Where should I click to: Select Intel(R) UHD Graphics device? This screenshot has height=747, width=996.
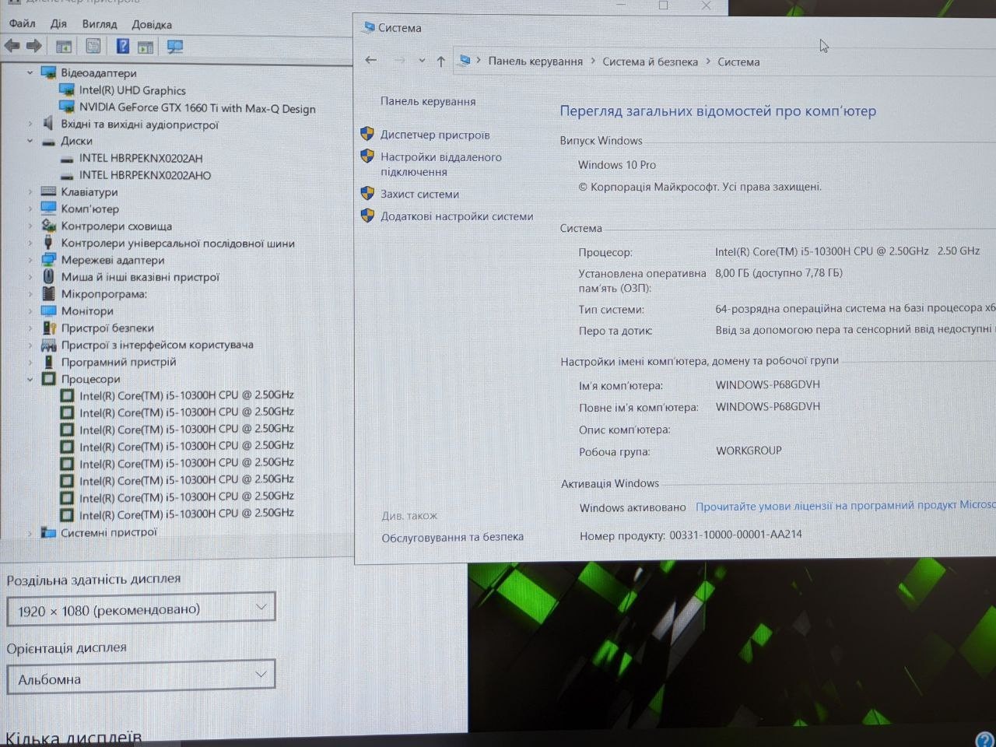coord(132,90)
